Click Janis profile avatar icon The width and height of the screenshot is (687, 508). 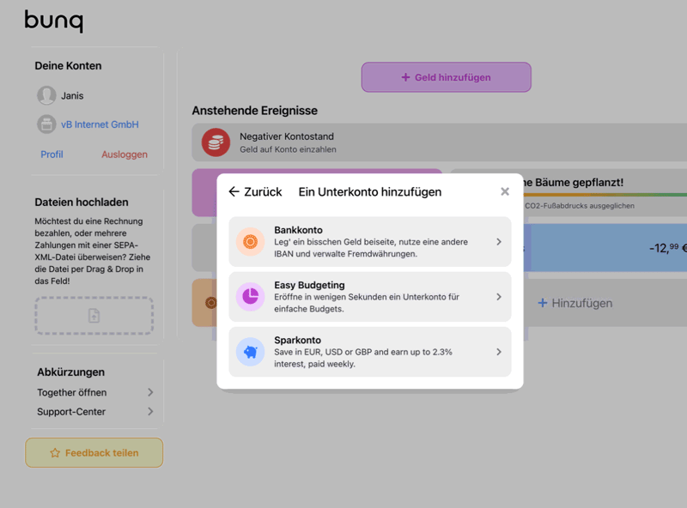point(46,95)
